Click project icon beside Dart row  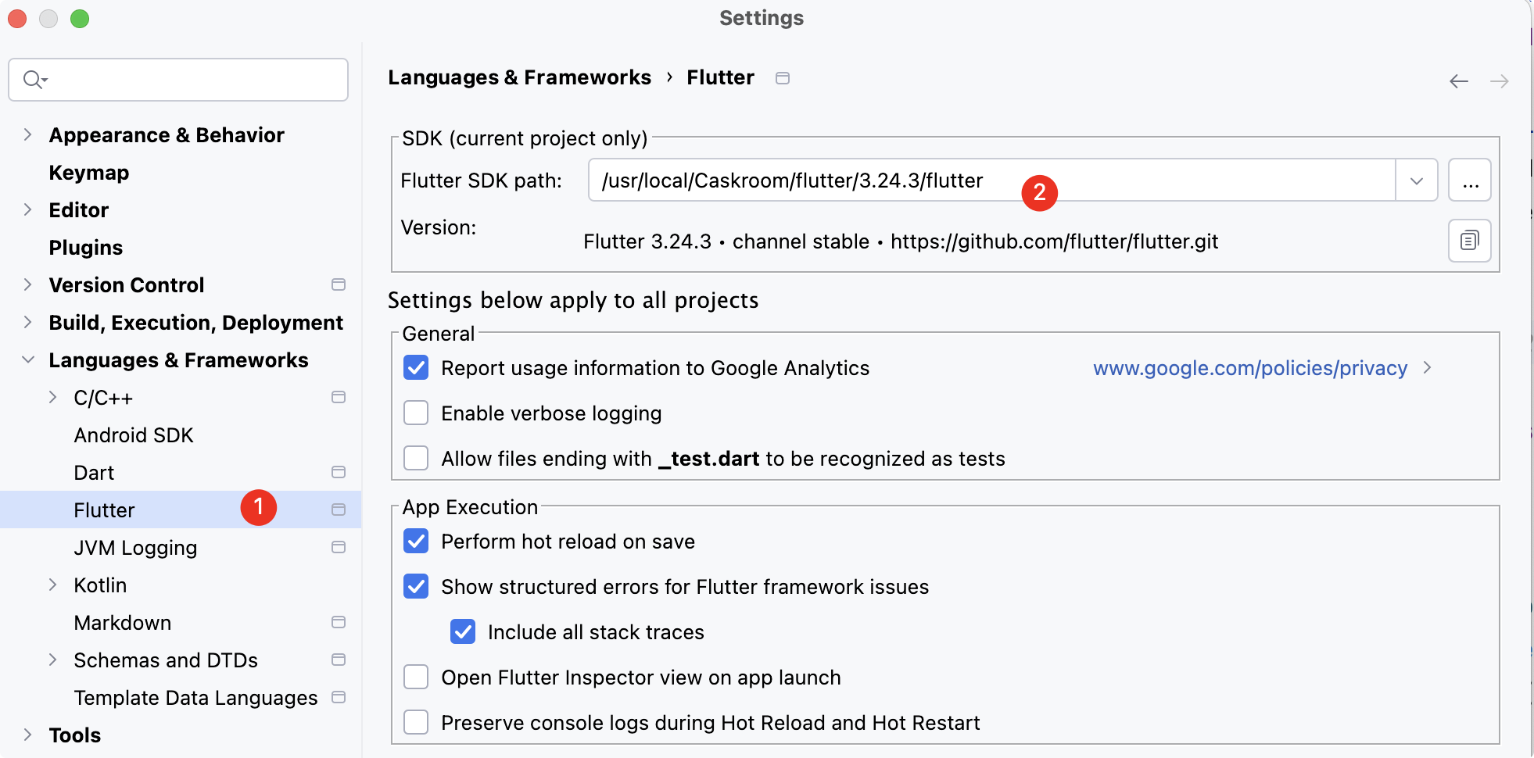coord(339,472)
